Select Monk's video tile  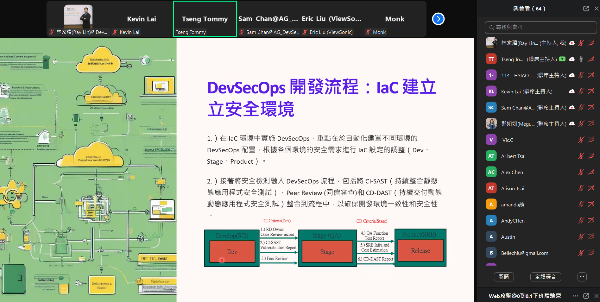click(395, 19)
